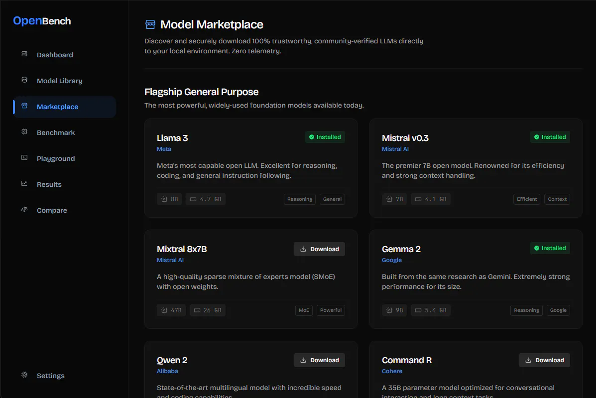Click the Installed badge on Gemma 2
The width and height of the screenshot is (596, 398).
tap(550, 248)
